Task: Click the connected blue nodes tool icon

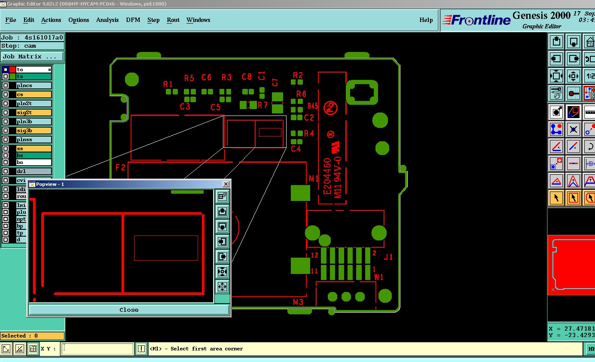Action: pos(556,129)
